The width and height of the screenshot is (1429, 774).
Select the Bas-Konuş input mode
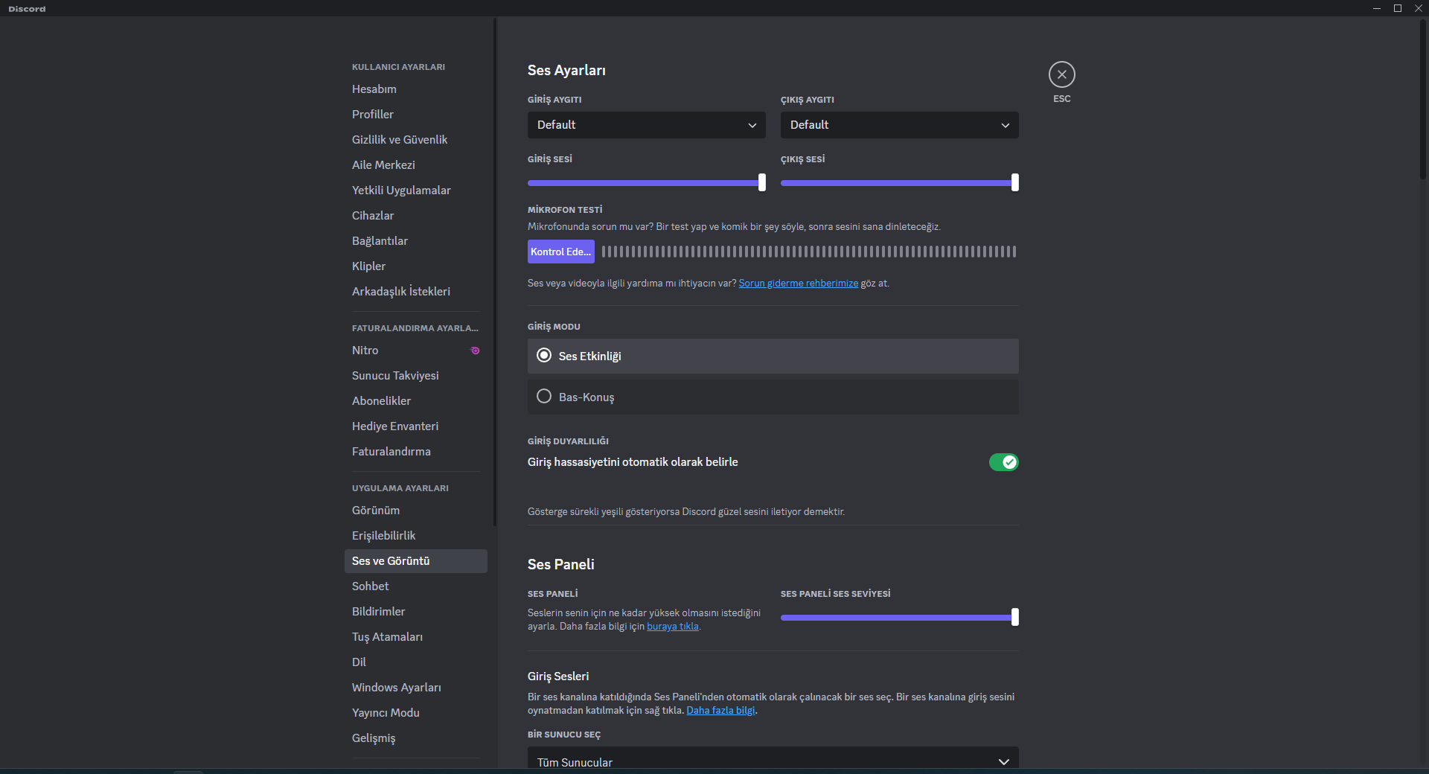[x=544, y=397]
